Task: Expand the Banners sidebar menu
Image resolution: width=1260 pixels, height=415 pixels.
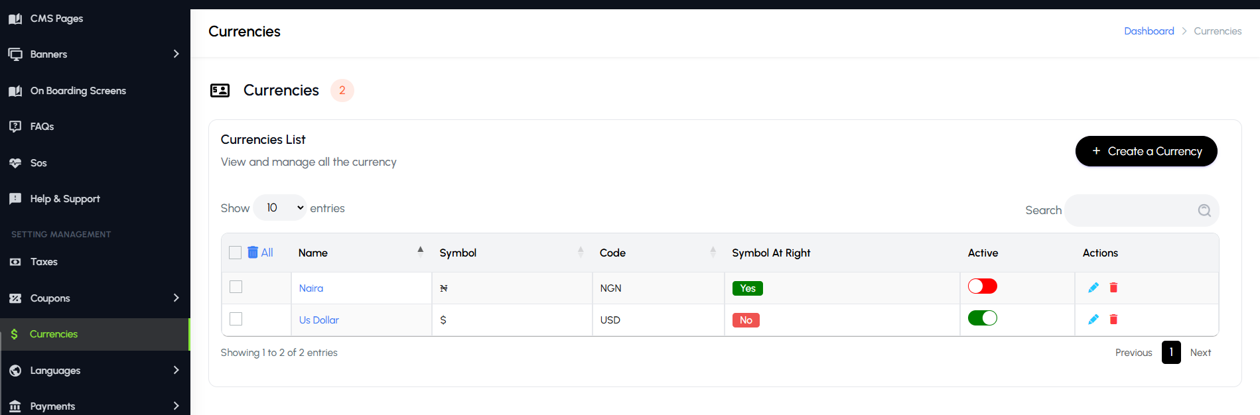Action: 176,54
